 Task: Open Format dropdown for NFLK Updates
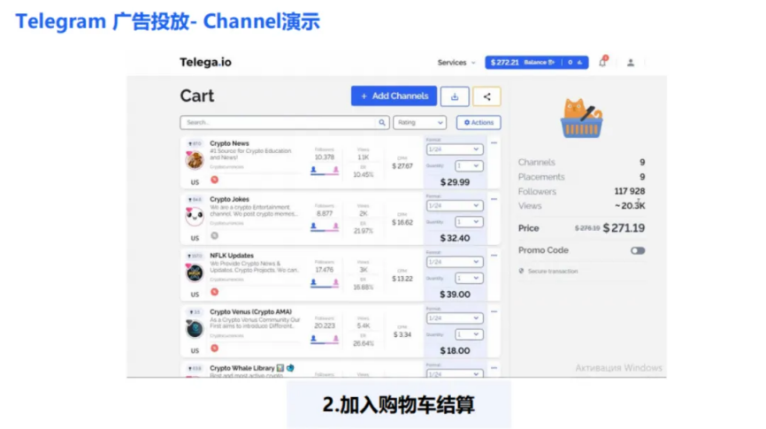click(455, 262)
